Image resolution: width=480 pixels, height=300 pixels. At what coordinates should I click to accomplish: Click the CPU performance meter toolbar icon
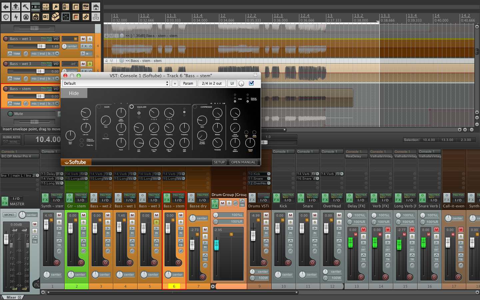tap(86, 7)
